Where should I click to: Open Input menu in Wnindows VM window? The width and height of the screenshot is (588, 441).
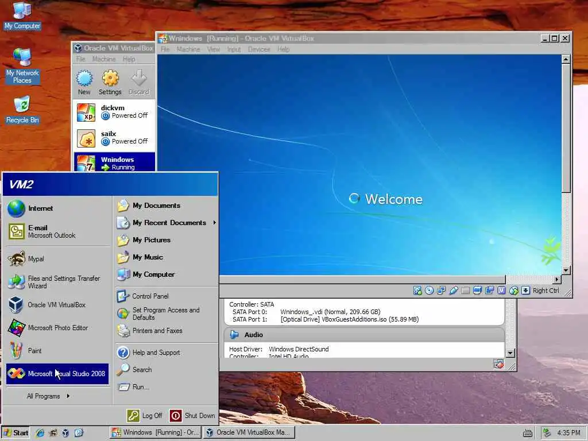[234, 49]
